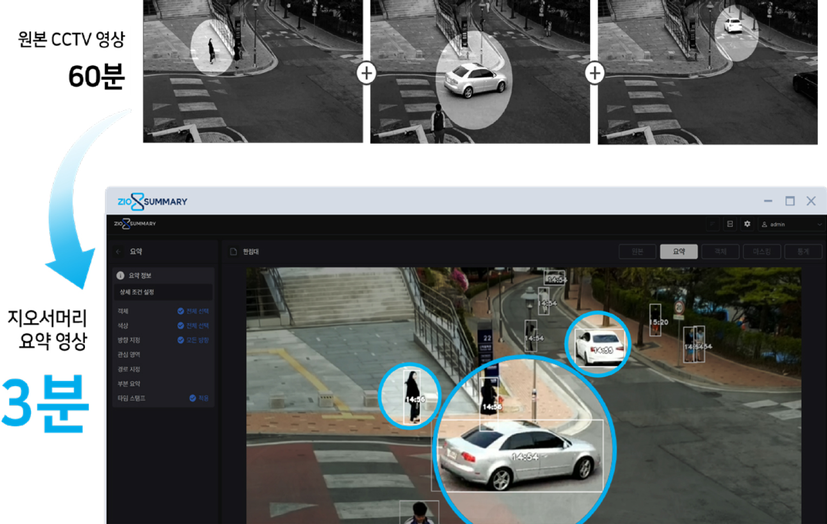Screen dimensions: 827x524
Task: Click the ZIO SUMMARY logo in dark header
Action: tap(135, 224)
